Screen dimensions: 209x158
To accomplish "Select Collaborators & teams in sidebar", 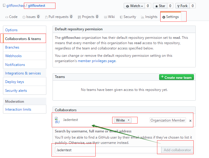I will click(x=25, y=39).
